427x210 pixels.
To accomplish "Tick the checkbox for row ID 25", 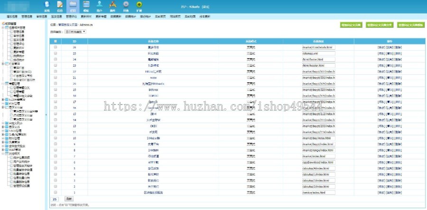I will pyautogui.click(x=56, y=53).
